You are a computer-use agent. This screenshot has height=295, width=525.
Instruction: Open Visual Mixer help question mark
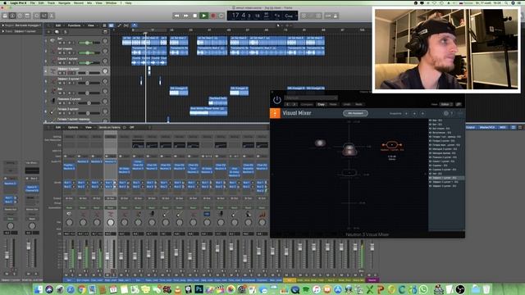click(452, 113)
